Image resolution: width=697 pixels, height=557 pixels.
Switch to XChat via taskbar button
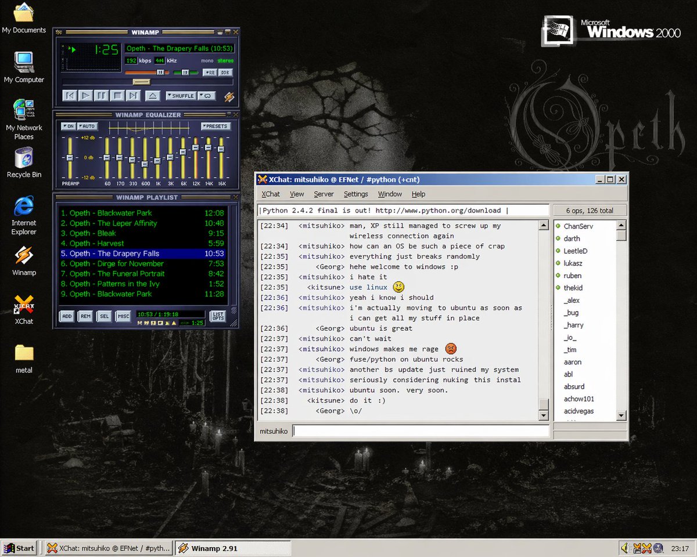(x=109, y=548)
